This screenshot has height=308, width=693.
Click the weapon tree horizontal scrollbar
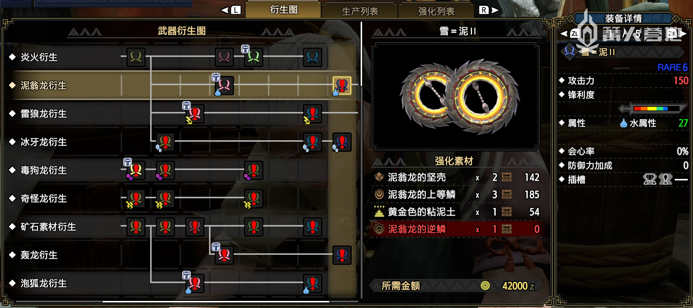tap(216, 301)
